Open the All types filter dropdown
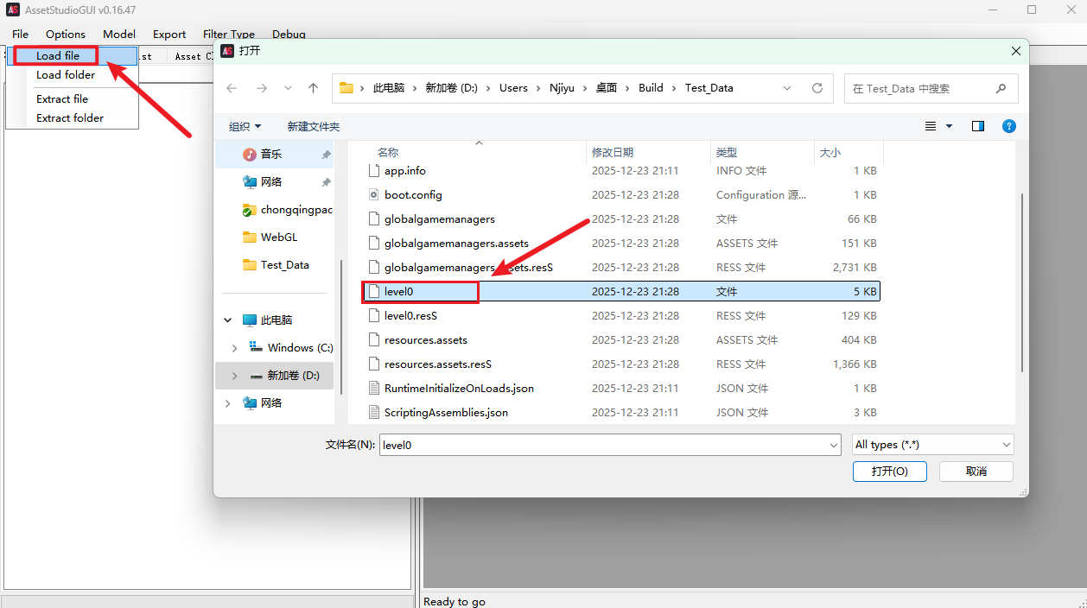1087x608 pixels. pos(932,445)
